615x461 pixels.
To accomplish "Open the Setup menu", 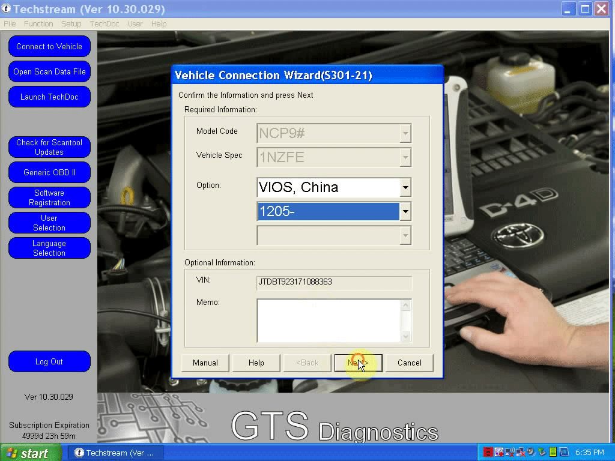I will 71,24.
